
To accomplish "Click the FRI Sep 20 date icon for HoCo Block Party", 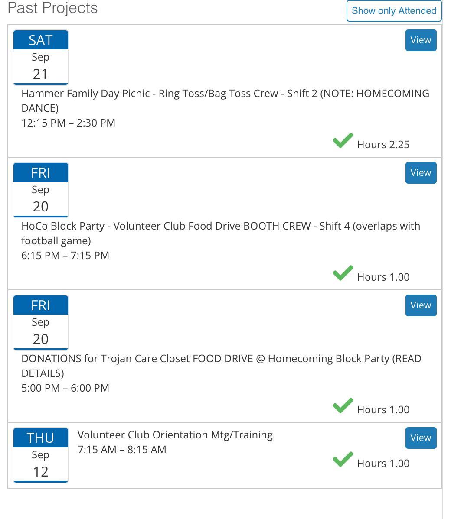I will pos(41,190).
